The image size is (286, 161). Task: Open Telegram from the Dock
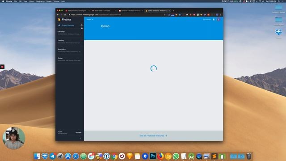click(x=53, y=156)
